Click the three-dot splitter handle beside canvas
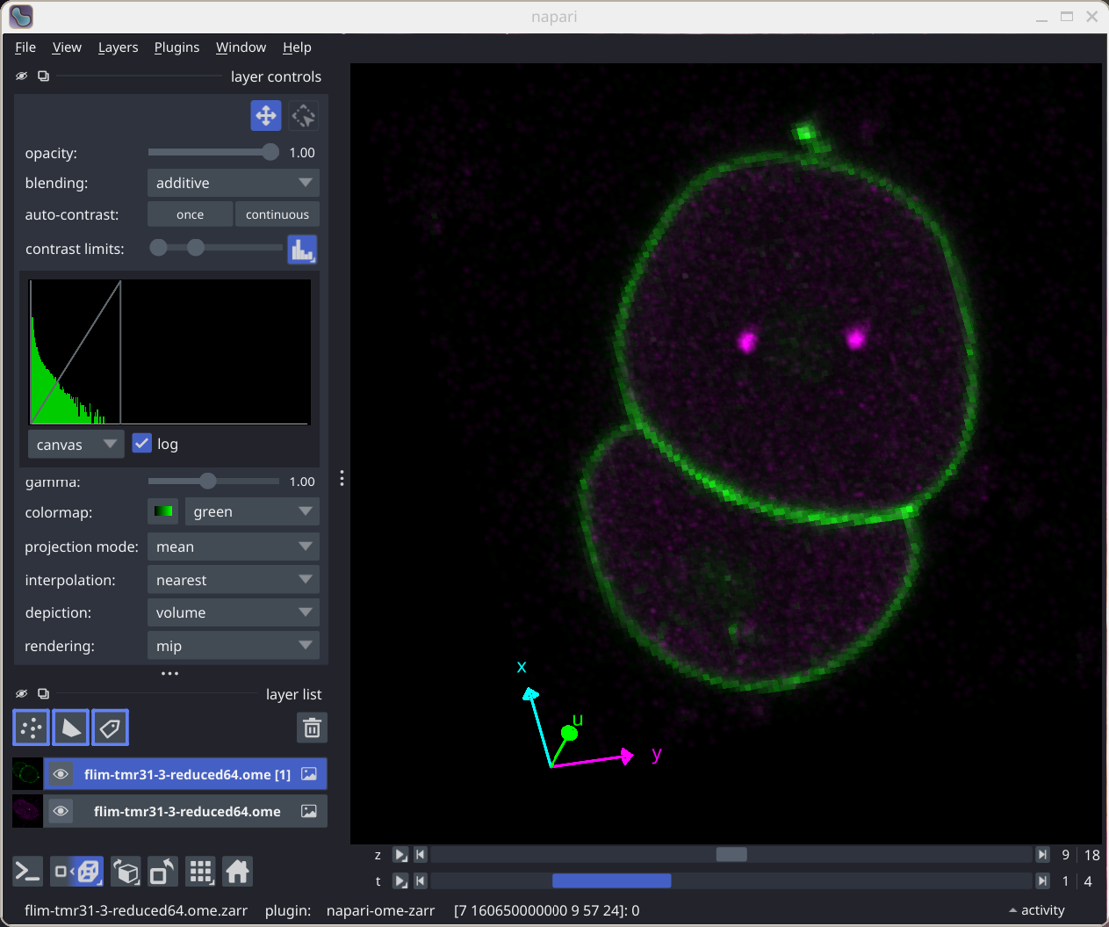The width and height of the screenshot is (1109, 927). [x=342, y=478]
